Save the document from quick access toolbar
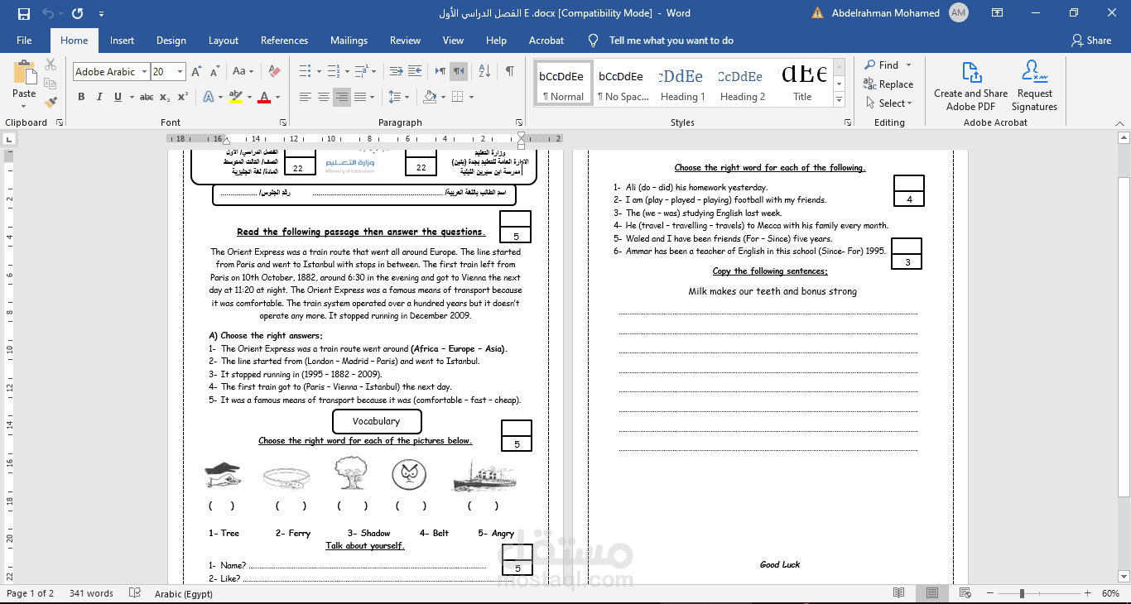 24,13
